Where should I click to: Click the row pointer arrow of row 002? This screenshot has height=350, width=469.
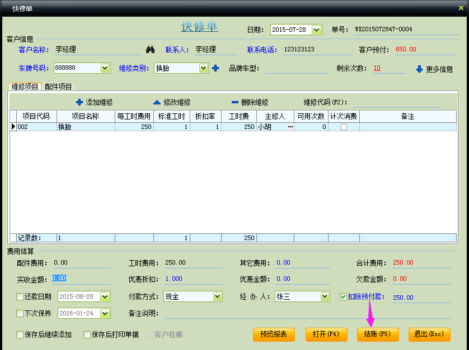(x=13, y=127)
